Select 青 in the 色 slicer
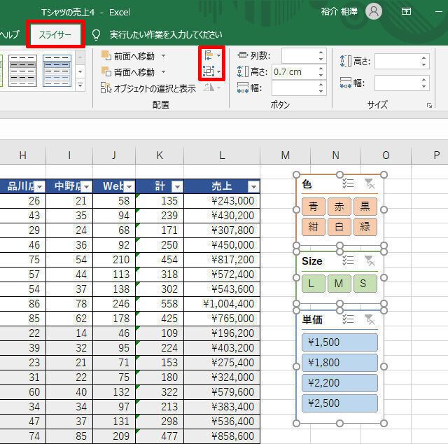Screen dimensions: 448x444 click(314, 207)
